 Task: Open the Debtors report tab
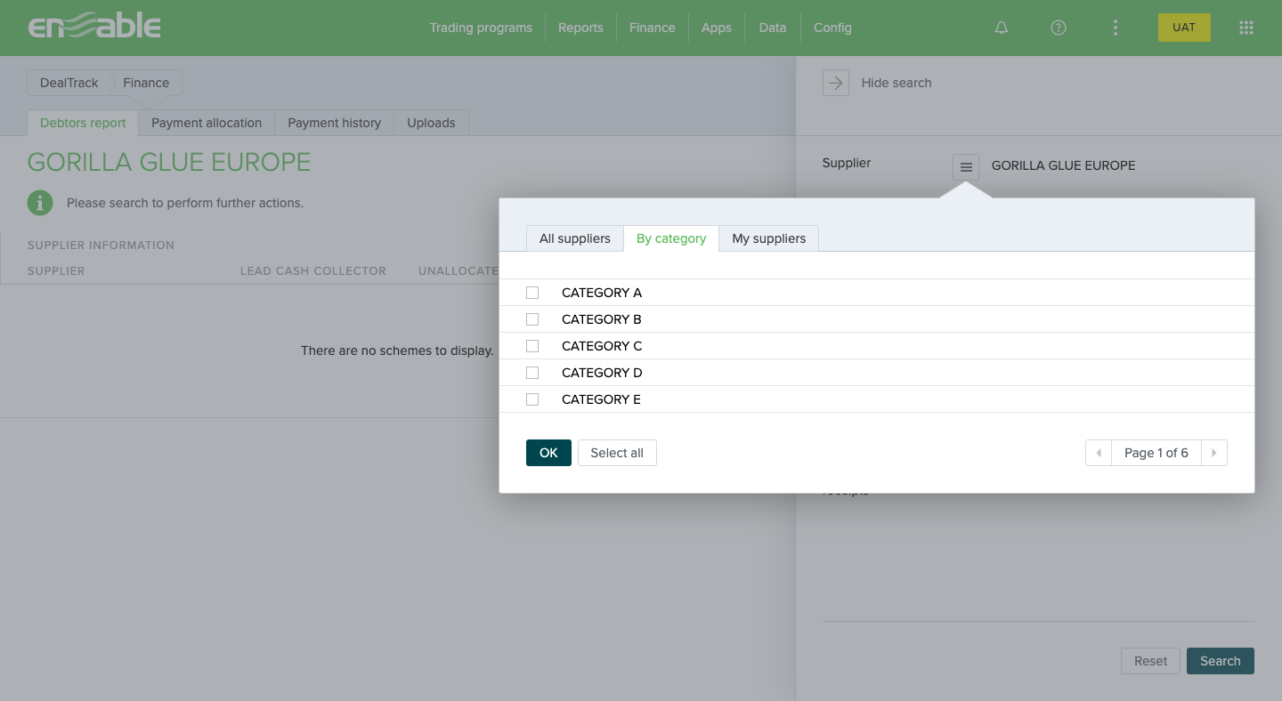(x=83, y=123)
